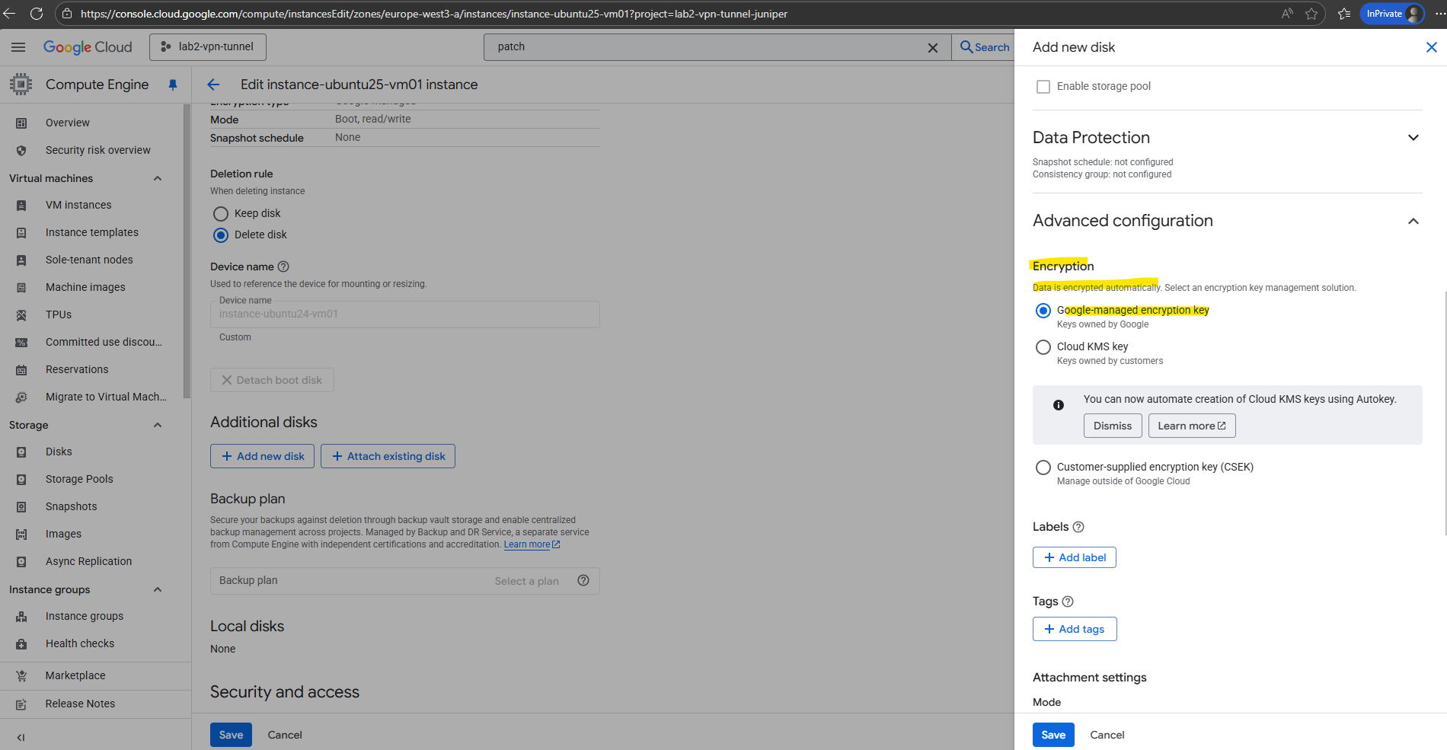Cancel the Add new disk panel

pos(1107,735)
